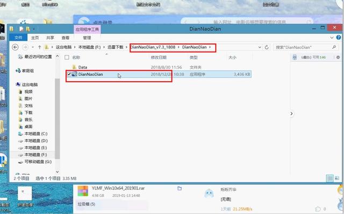The height and width of the screenshot is (214, 344).
Task: Click the Back navigation arrow
Action: pos(15,47)
